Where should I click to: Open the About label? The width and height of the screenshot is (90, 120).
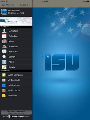click(x=11, y=62)
